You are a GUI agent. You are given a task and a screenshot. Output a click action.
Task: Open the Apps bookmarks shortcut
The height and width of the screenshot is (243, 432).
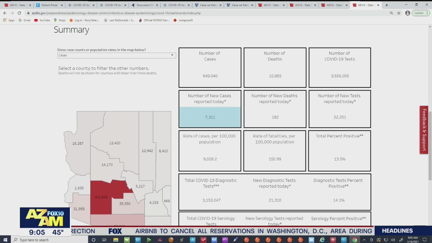tap(9, 20)
